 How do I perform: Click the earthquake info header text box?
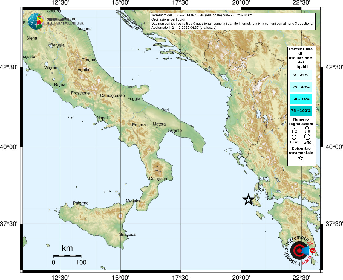click(233, 21)
